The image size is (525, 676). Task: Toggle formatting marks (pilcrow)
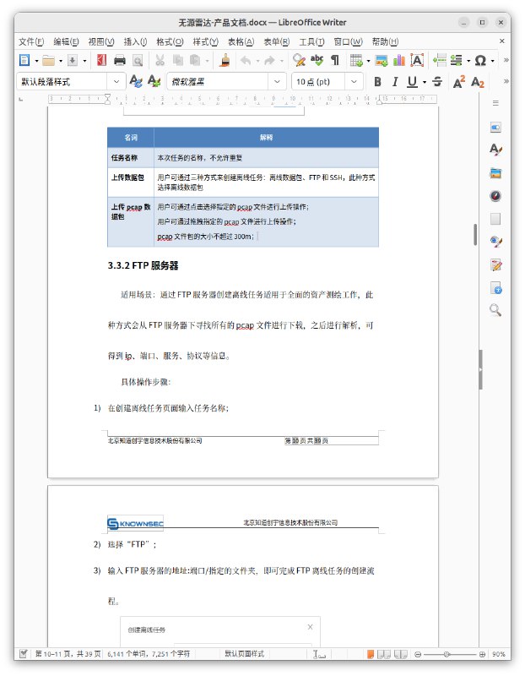[334, 60]
